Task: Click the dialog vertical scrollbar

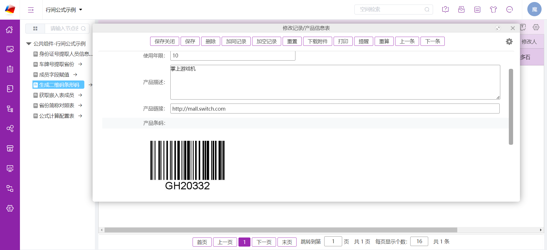Action: click(511, 107)
